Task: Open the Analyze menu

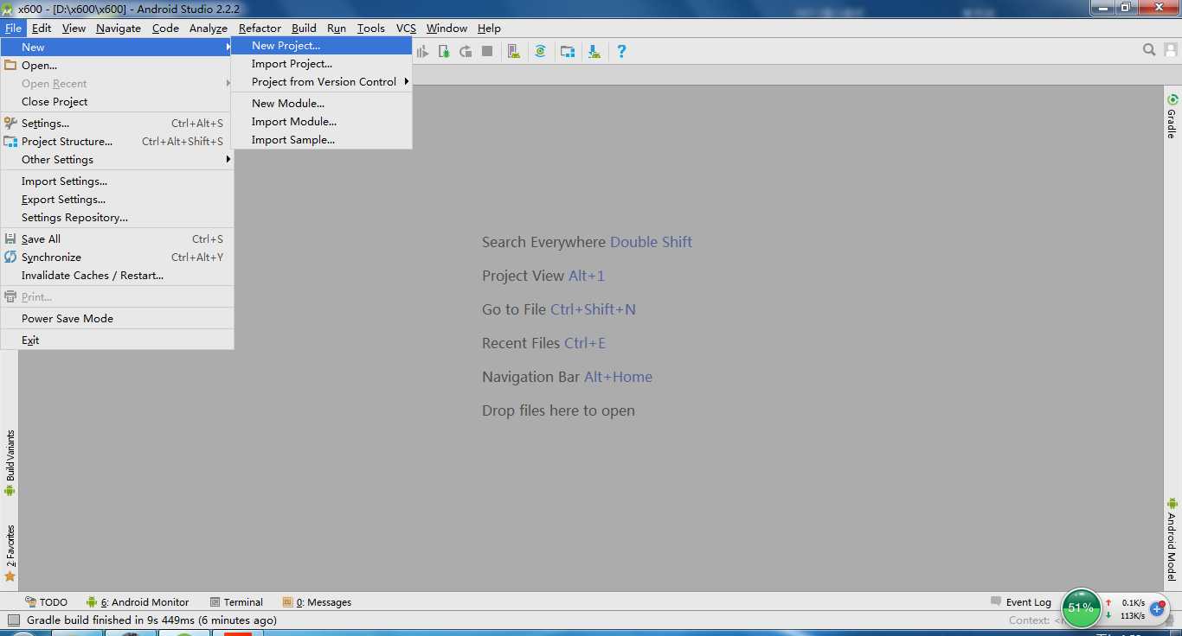Action: (209, 29)
